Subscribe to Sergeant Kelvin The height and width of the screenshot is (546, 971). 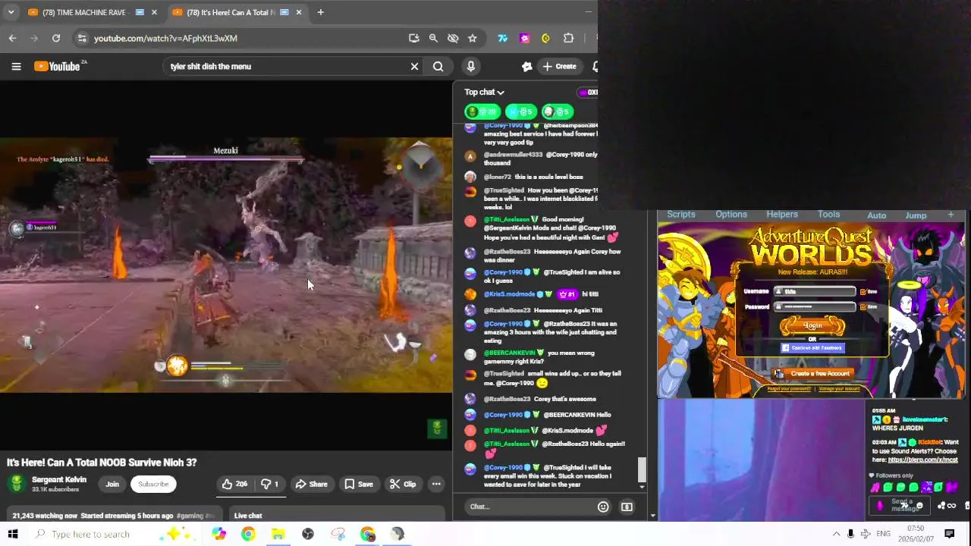[x=153, y=484]
